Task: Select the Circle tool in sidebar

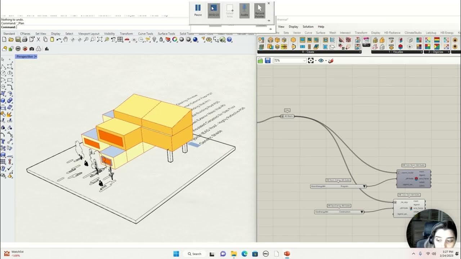Action: click(3, 73)
